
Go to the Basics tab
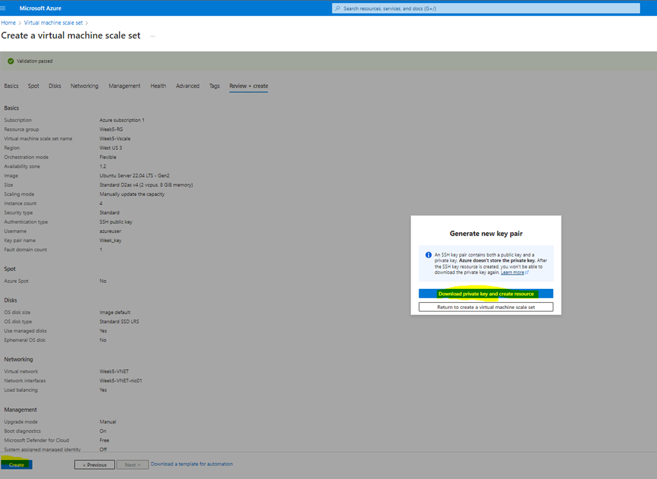tap(11, 86)
